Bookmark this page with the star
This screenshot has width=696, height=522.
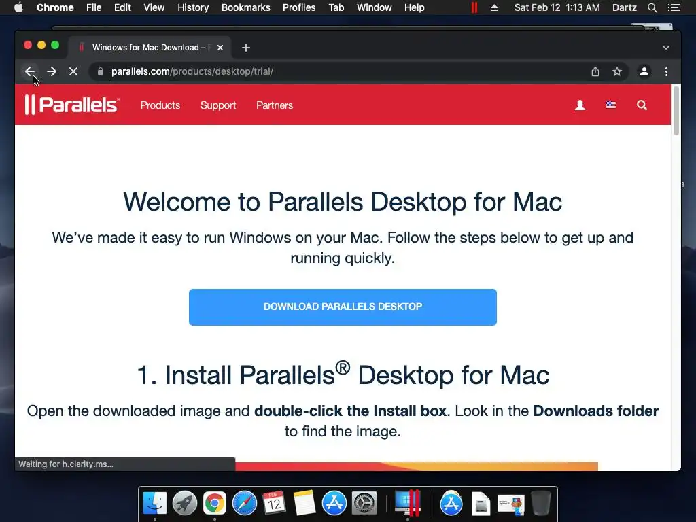pyautogui.click(x=617, y=71)
